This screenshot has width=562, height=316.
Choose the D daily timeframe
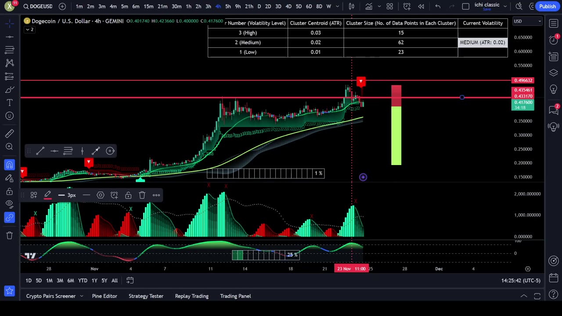coord(259,6)
